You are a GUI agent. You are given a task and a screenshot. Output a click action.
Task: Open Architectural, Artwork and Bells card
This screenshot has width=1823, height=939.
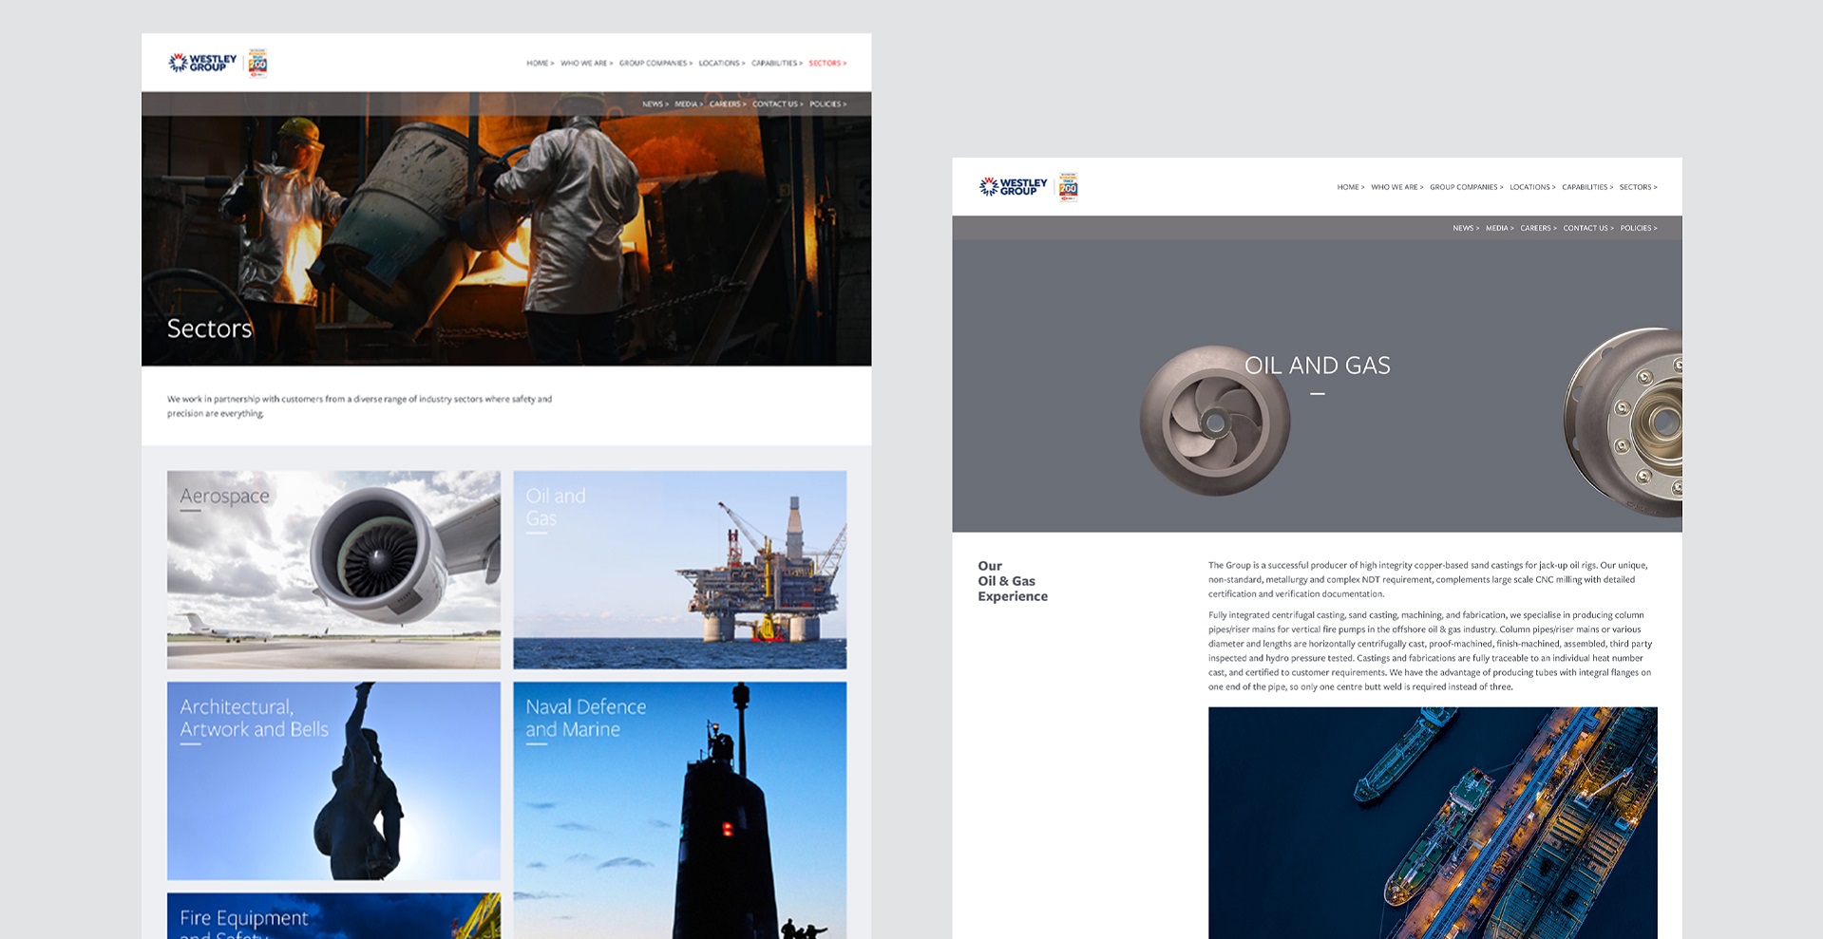click(x=333, y=780)
